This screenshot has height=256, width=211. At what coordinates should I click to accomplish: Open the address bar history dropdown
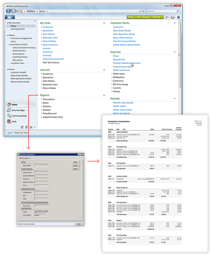[139, 11]
